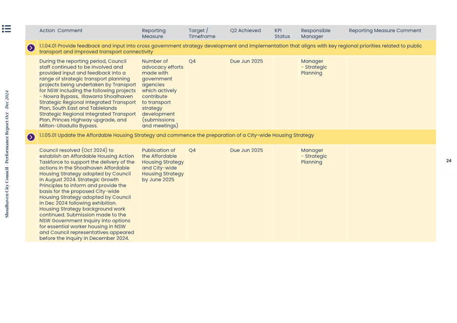The width and height of the screenshot is (457, 323).
Task: Click the chevron icon beside action 1.1.05.01
Action: (31, 137)
